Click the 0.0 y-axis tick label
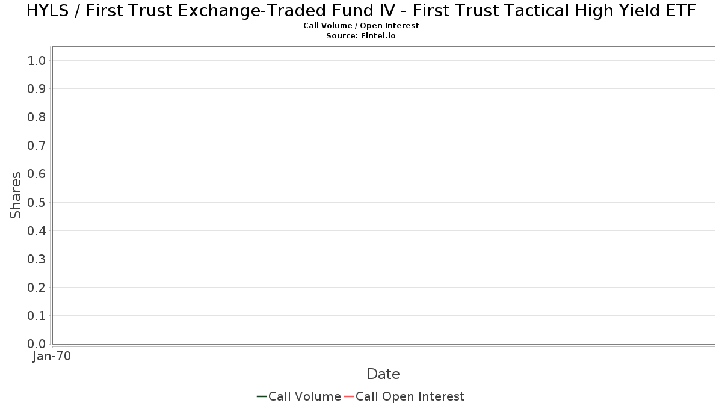 [x=37, y=344]
